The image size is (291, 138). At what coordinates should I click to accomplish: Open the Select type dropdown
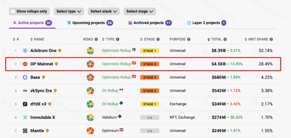coord(68,11)
